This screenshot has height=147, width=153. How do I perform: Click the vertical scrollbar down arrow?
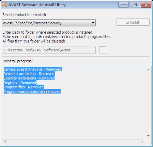click(x=148, y=136)
